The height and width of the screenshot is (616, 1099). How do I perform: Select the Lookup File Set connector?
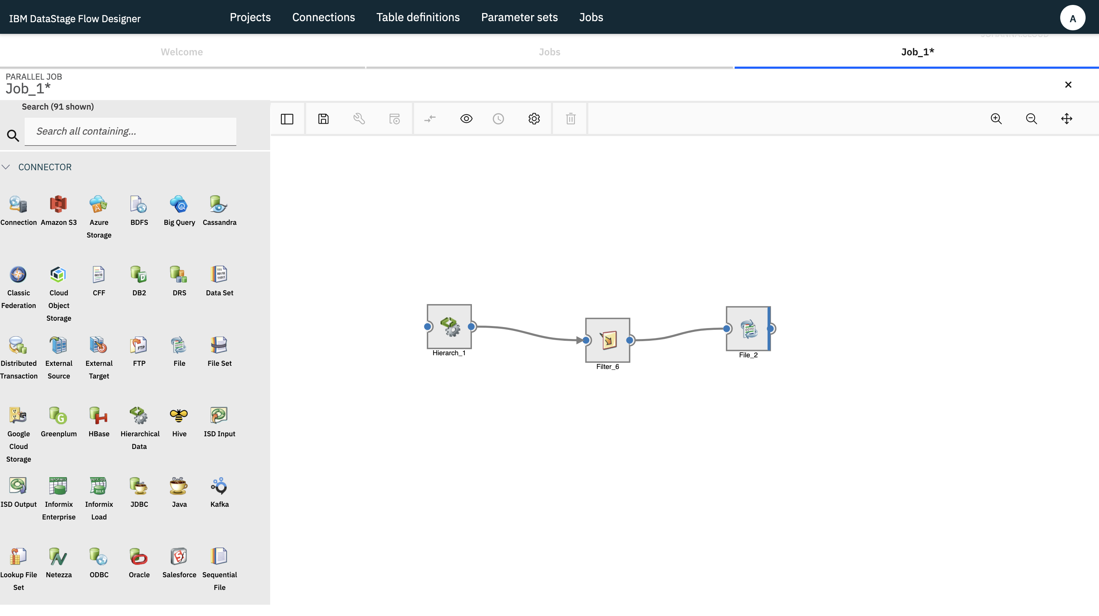(18, 557)
